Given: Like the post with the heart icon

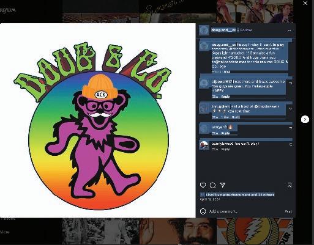Looking at the screenshot, I should click(x=203, y=185).
